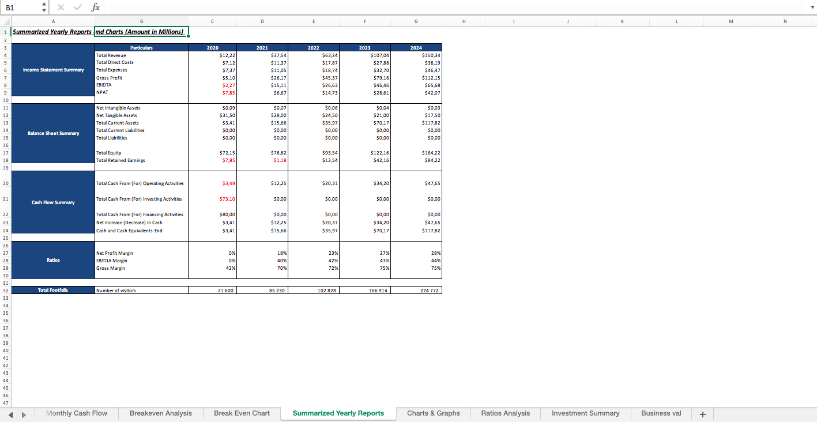Select the 2020 Financing value $80,00

click(212, 214)
